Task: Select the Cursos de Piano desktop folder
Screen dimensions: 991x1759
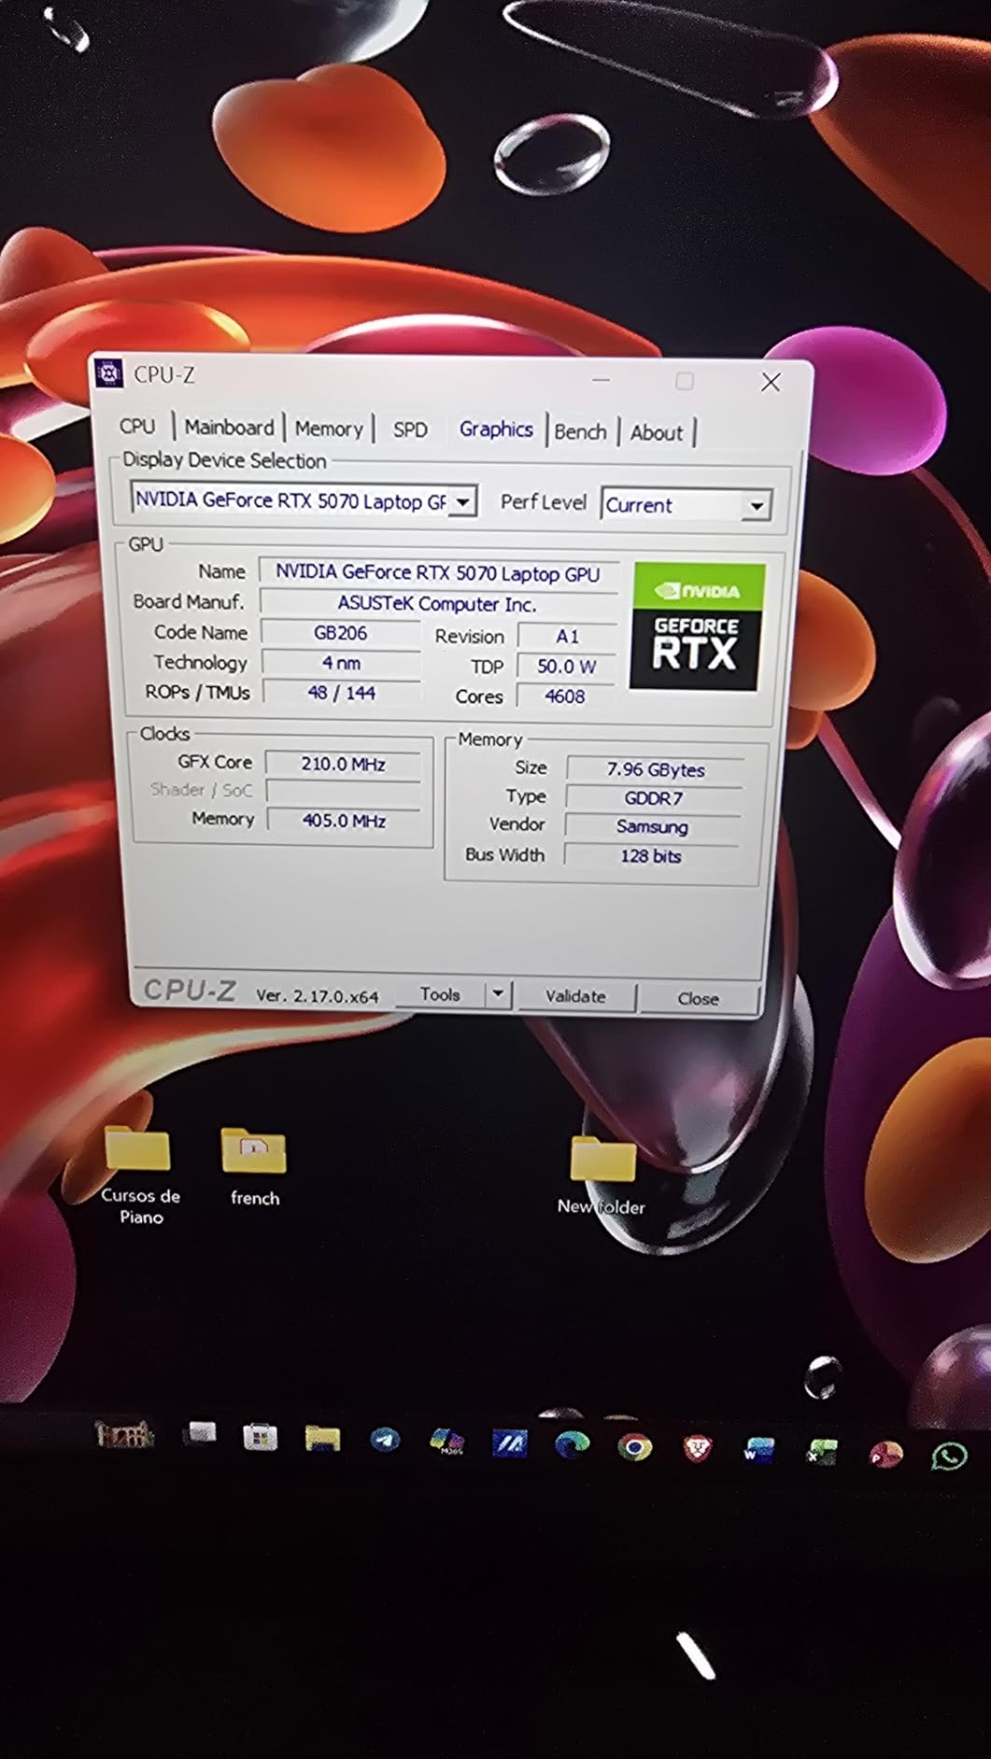Action: point(139,1175)
